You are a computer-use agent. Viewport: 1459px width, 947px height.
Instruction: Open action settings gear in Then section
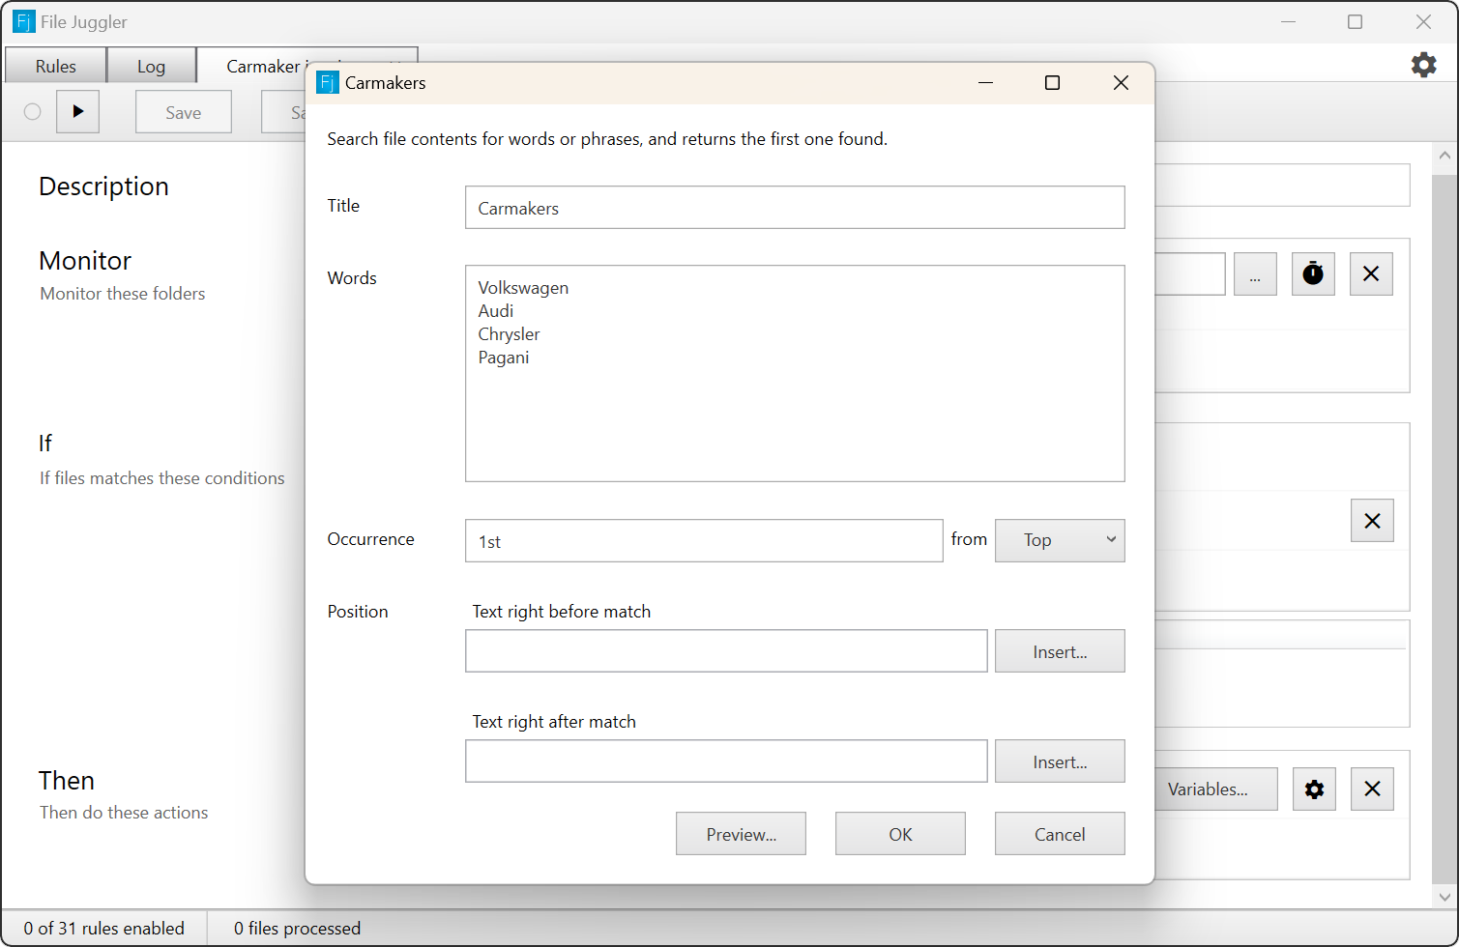[x=1314, y=789]
